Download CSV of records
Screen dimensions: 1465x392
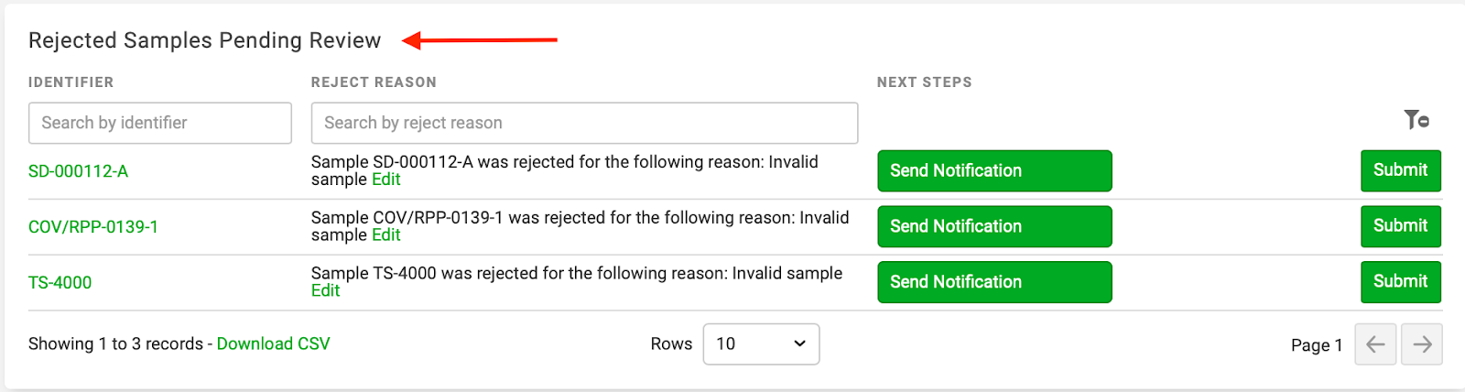tap(273, 344)
